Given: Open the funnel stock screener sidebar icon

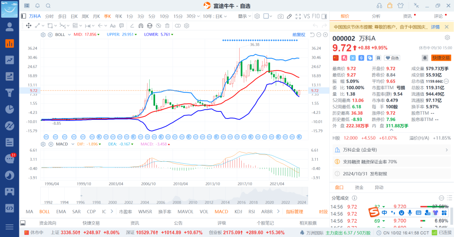Looking at the screenshot, I should (10, 93).
